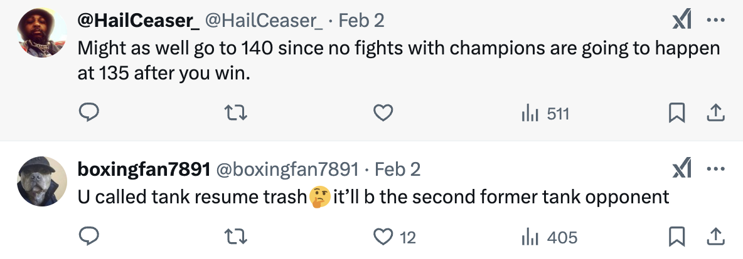743x259 pixels.
Task: Open more options for HailCeaser_'s tweet
Action: [715, 21]
